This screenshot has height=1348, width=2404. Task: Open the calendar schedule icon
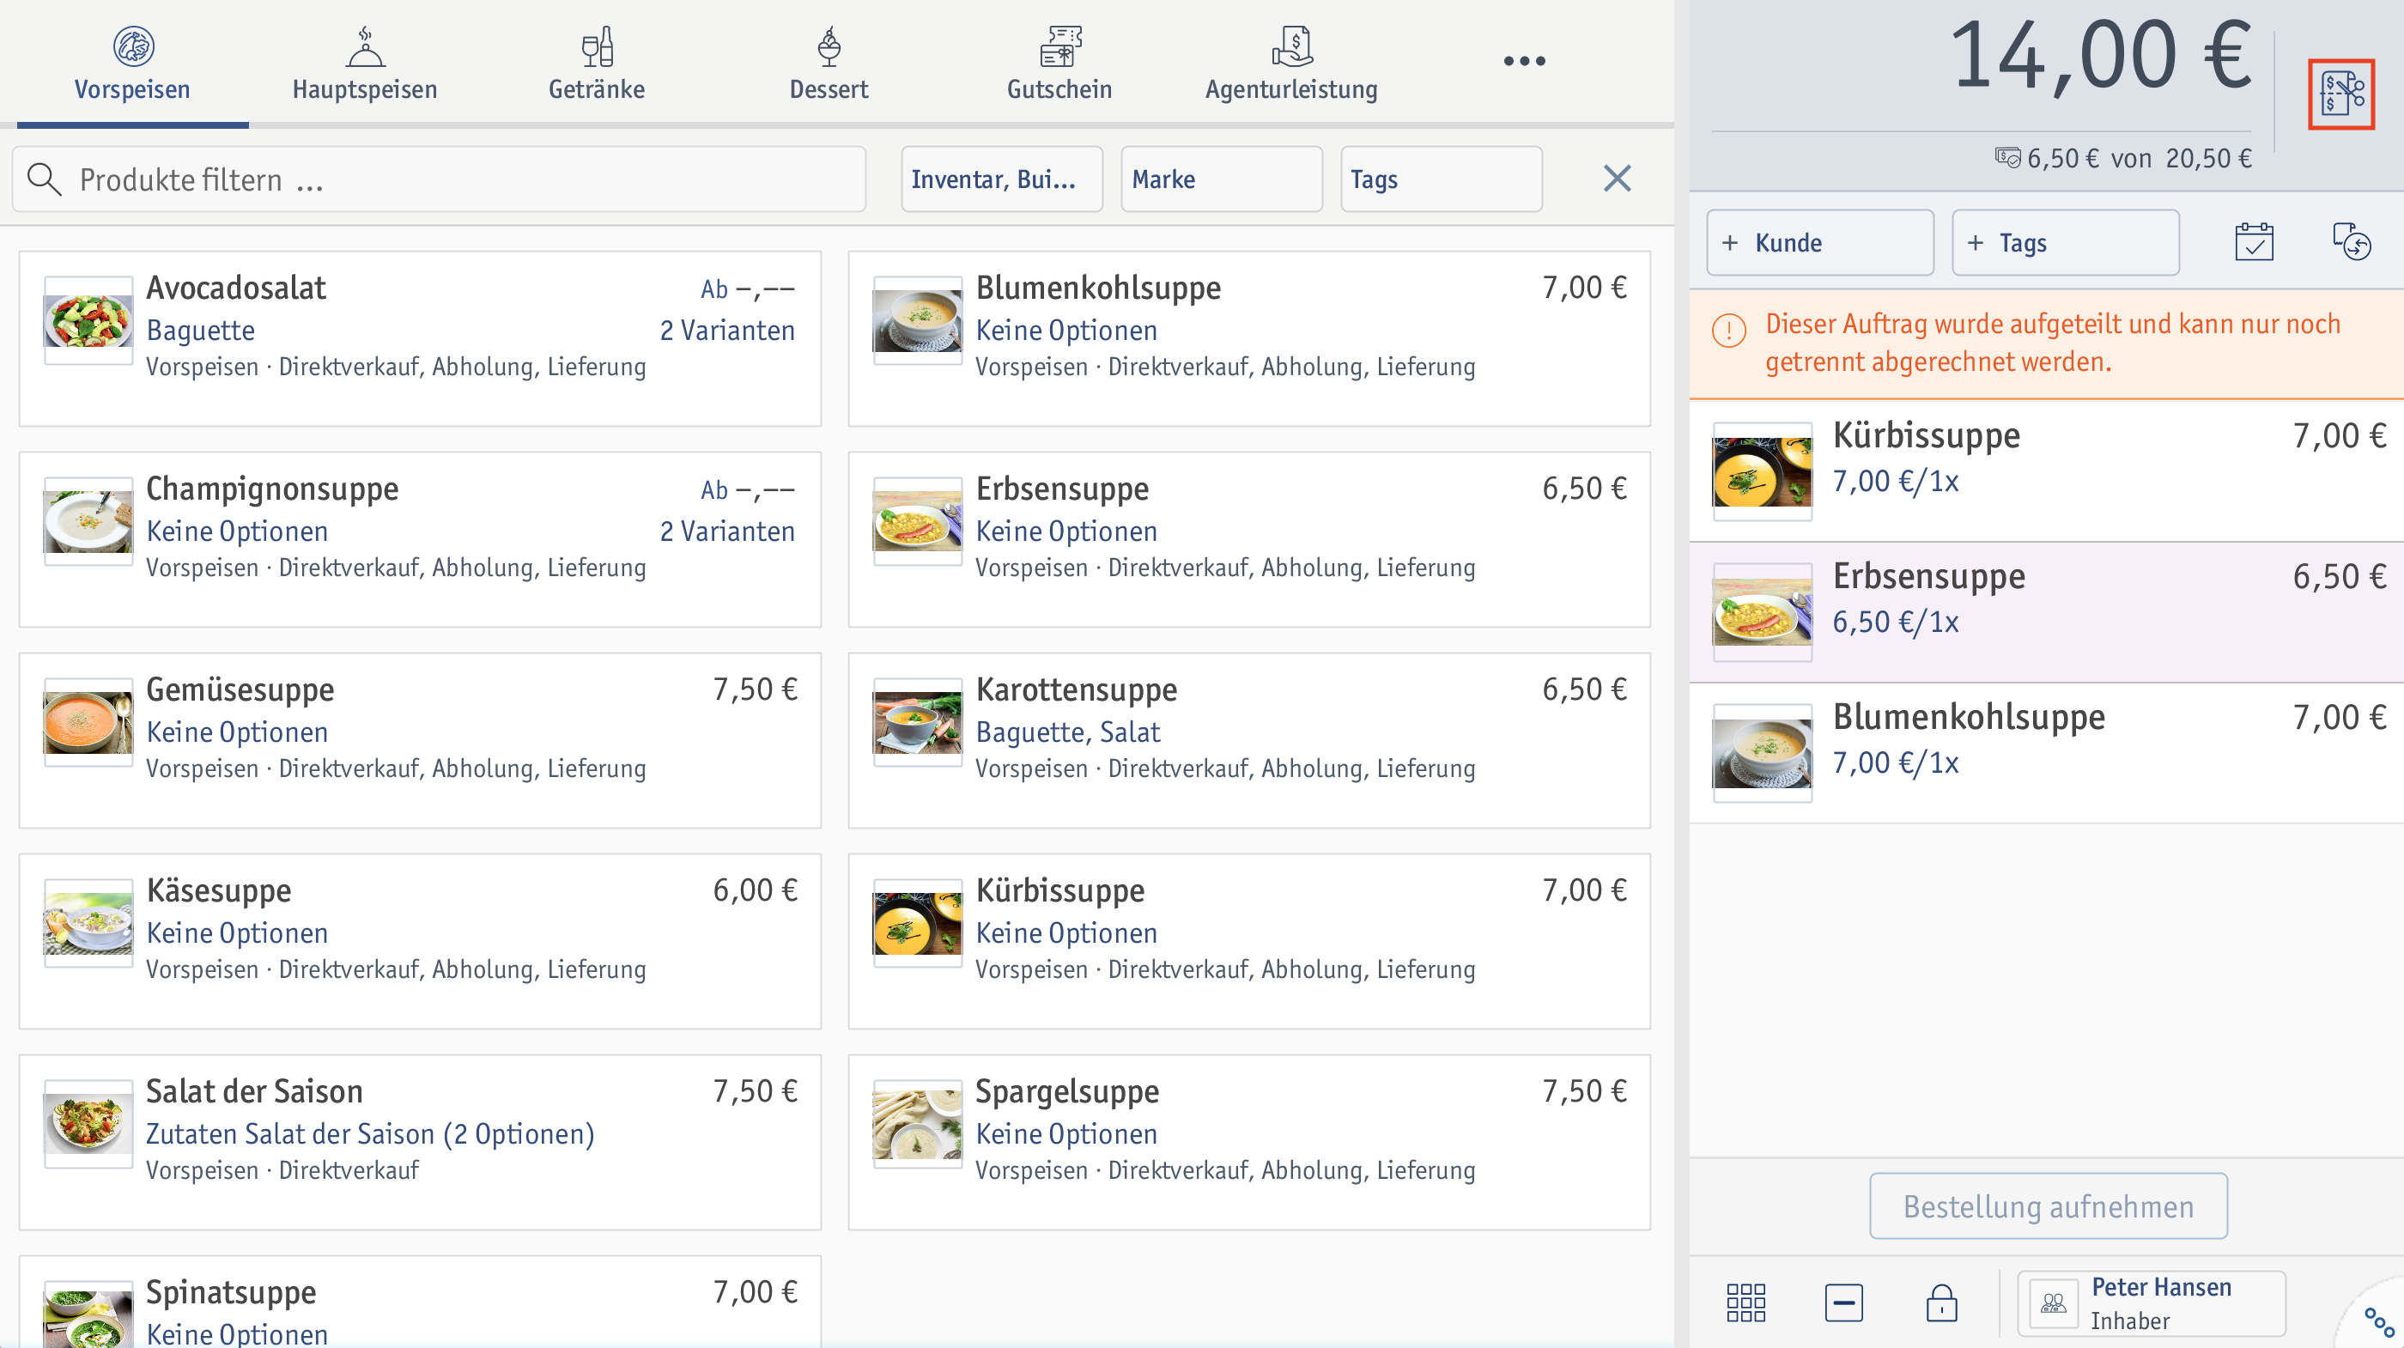point(2254,243)
